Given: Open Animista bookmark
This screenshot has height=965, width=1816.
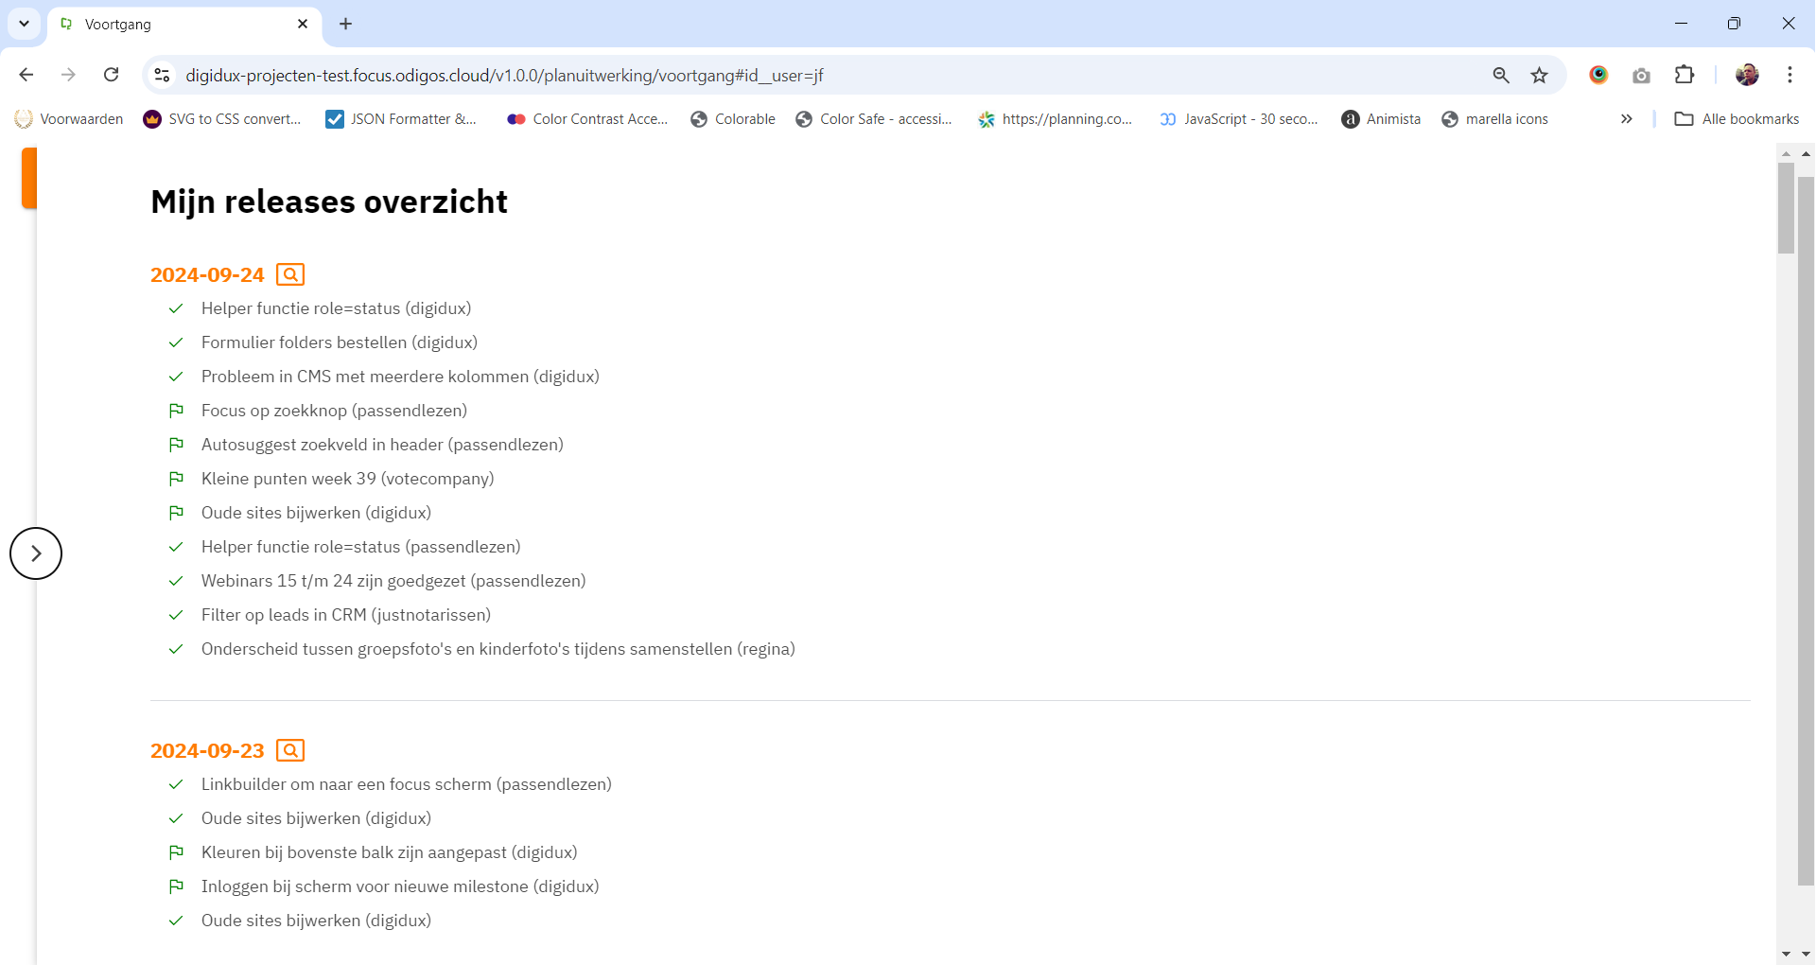Looking at the screenshot, I should coord(1381,119).
